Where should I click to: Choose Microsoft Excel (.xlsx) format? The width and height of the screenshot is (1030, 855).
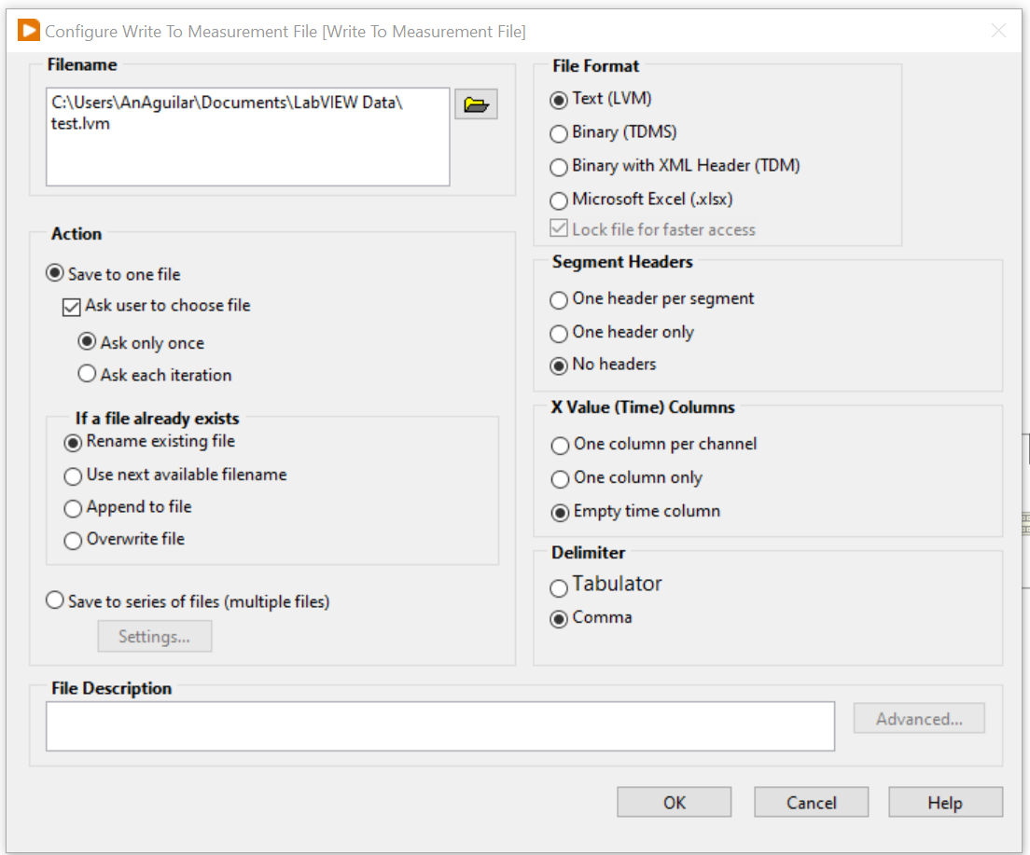coord(559,200)
